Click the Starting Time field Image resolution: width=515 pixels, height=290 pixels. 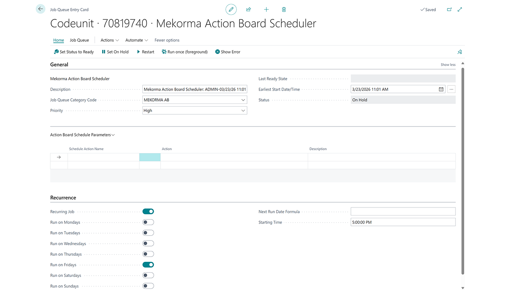[403, 222]
